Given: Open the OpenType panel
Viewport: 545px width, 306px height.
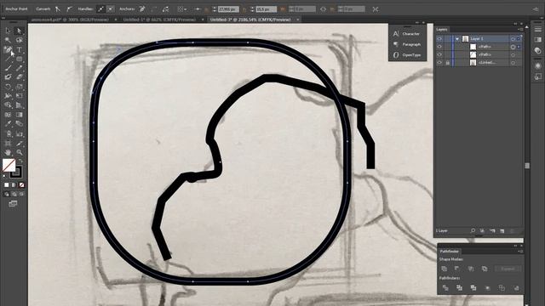Looking at the screenshot, I should (407, 54).
